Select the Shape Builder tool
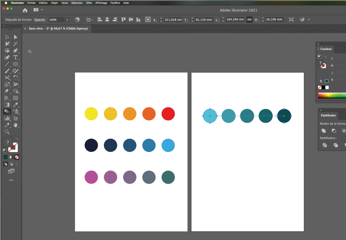The image size is (346, 240). coord(16,91)
